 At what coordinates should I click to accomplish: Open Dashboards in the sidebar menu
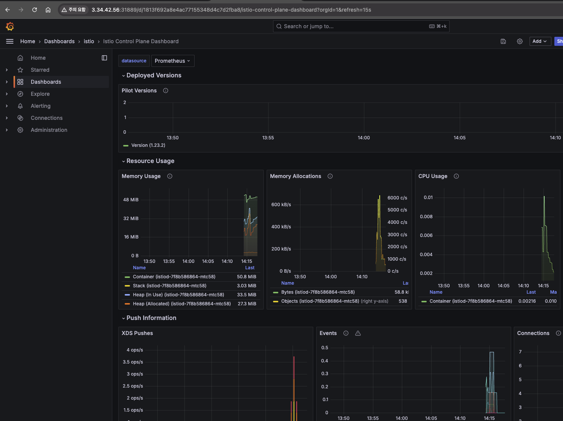pos(46,82)
